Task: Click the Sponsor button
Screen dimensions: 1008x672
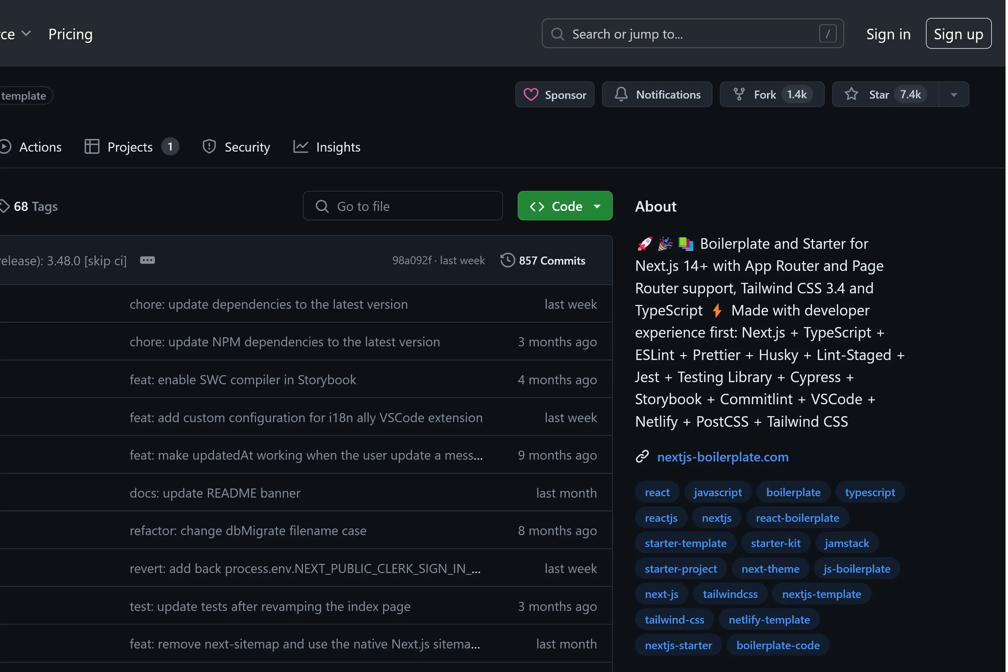Action: 554,94
